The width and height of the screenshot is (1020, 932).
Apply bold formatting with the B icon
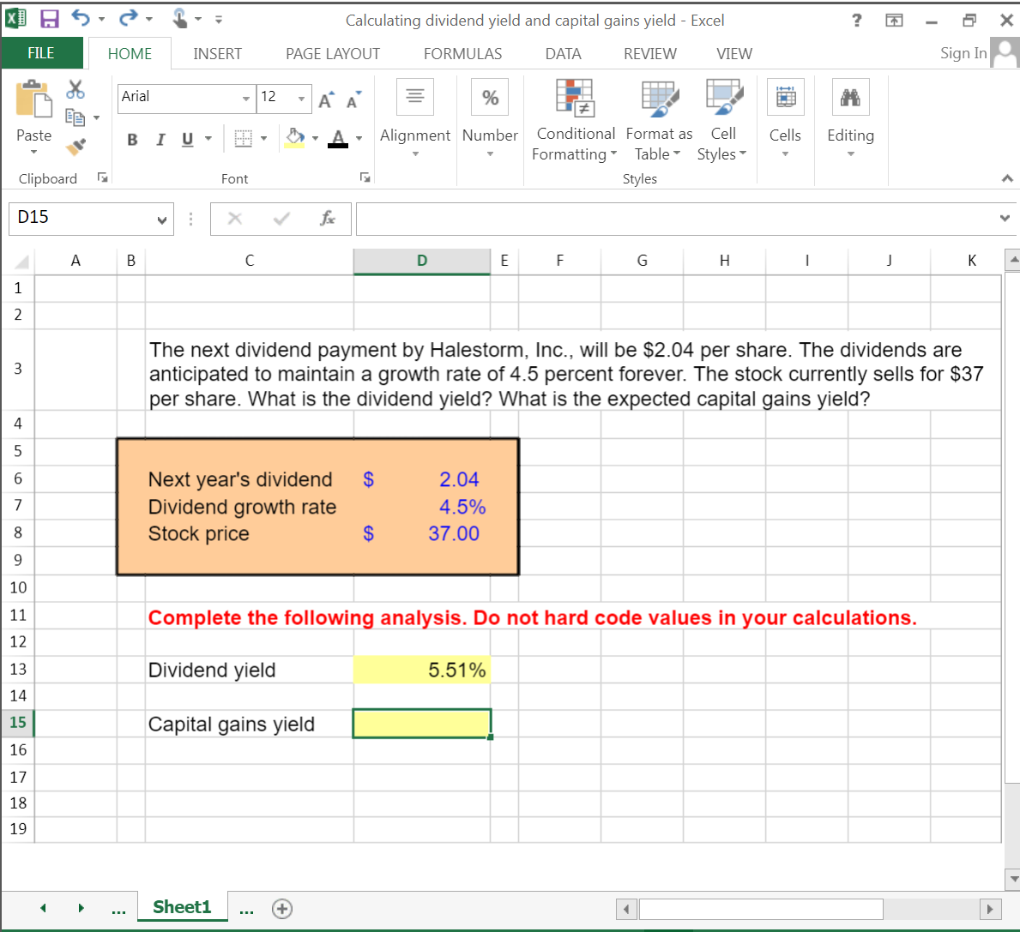click(131, 139)
